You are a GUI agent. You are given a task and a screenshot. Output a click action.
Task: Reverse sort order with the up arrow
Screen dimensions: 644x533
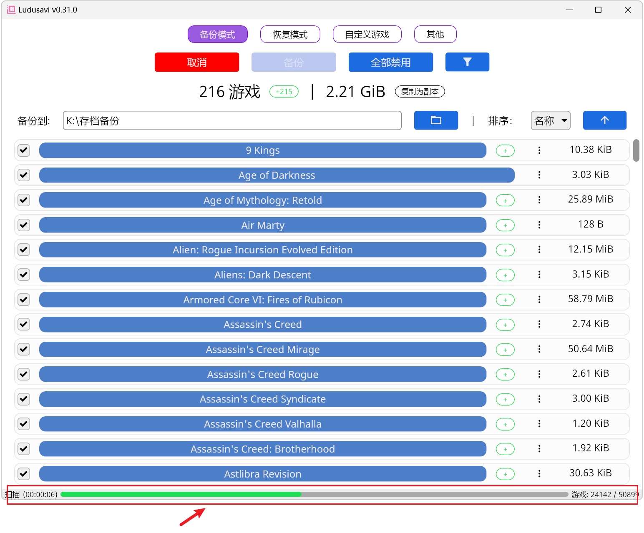[x=604, y=120]
